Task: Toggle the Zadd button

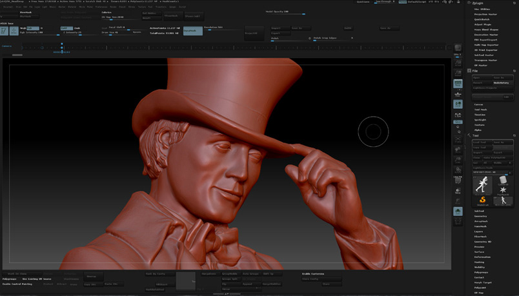Action: (66, 28)
